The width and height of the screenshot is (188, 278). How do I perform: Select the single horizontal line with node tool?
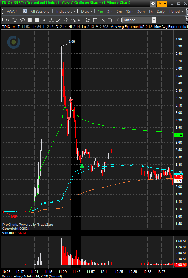44,20
